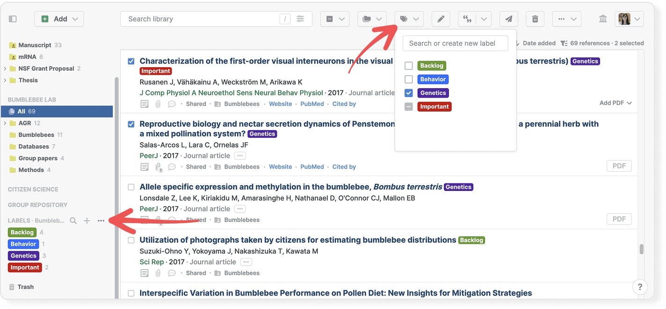
Task: Check the Backlog label checkbox
Action: (x=409, y=66)
